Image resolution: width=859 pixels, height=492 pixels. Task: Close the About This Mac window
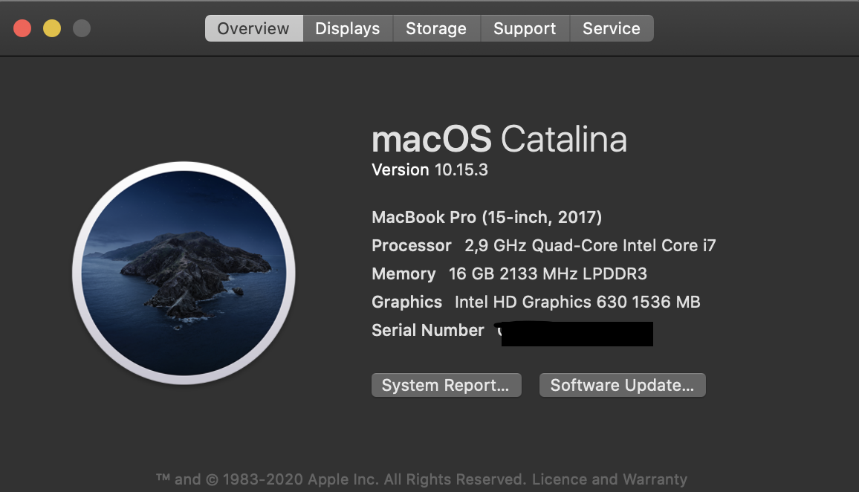tap(22, 29)
